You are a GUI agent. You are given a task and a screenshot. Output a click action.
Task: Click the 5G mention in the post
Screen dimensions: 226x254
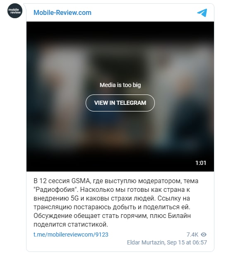pos(75,198)
